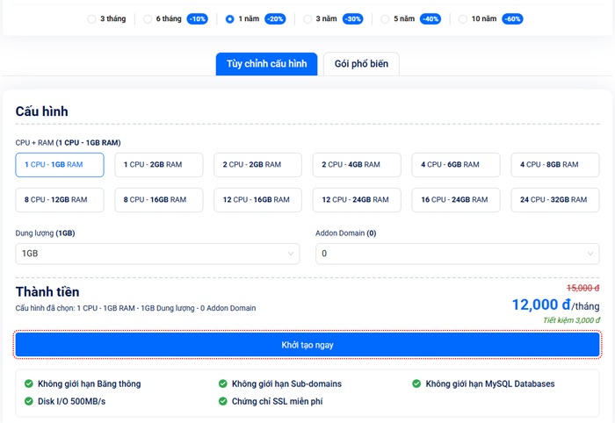Select the 3 tháng billing period
This screenshot has width=615, height=423.
tap(92, 18)
